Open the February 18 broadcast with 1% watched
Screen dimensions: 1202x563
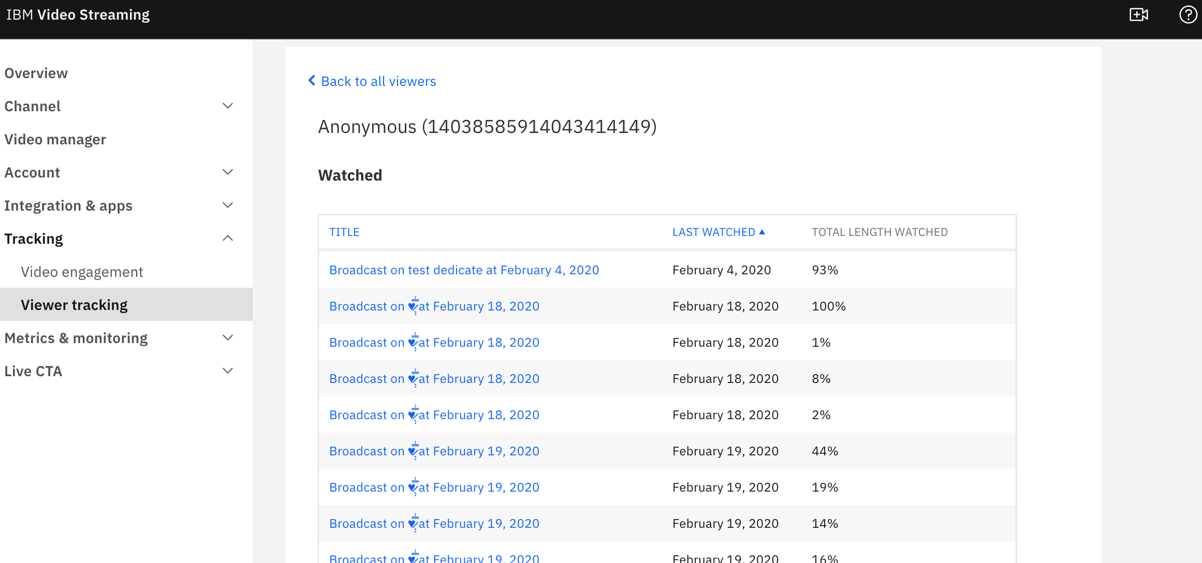click(434, 343)
